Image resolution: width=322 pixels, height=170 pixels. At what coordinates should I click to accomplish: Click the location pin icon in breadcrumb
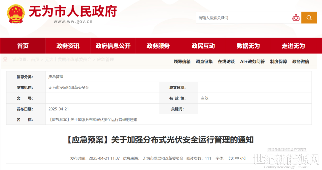tap(5, 60)
